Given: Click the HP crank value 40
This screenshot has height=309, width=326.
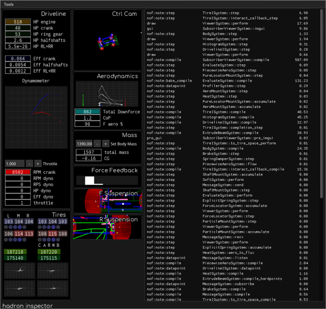Looking at the screenshot, I should pos(18,28).
